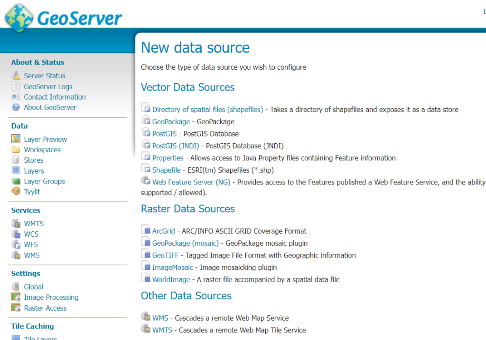The image size is (486, 340).
Task: Select the WorldImage raster source link
Action: pyautogui.click(x=171, y=279)
